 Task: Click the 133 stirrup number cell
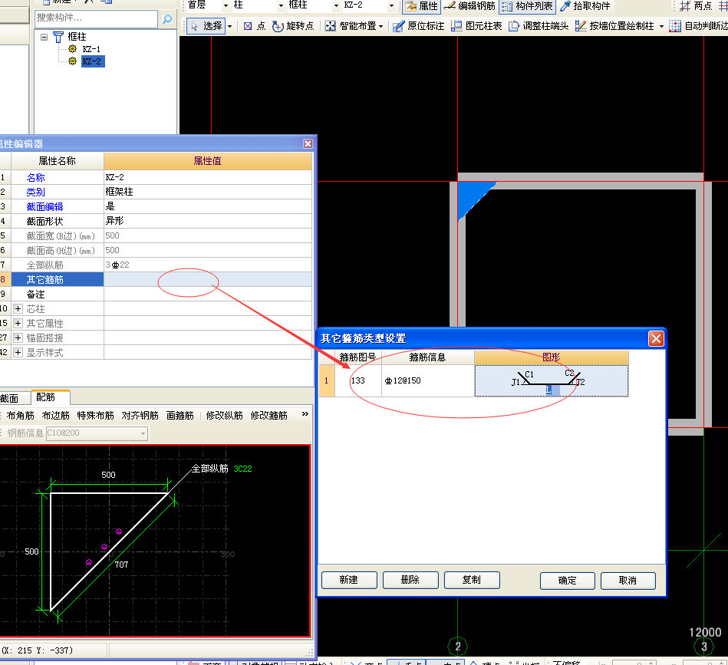point(358,380)
